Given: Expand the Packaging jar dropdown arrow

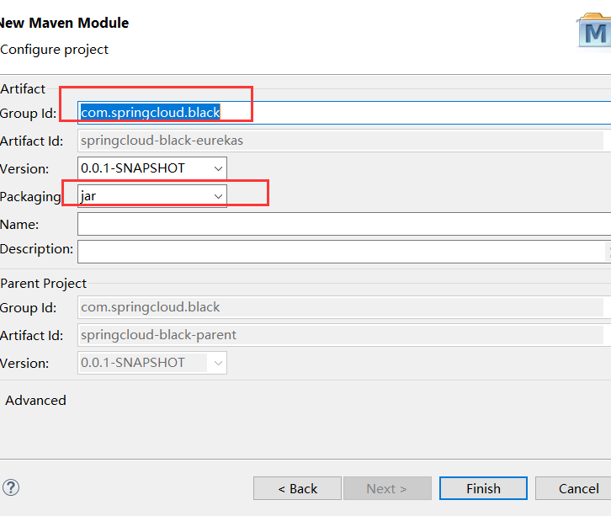Looking at the screenshot, I should point(218,196).
